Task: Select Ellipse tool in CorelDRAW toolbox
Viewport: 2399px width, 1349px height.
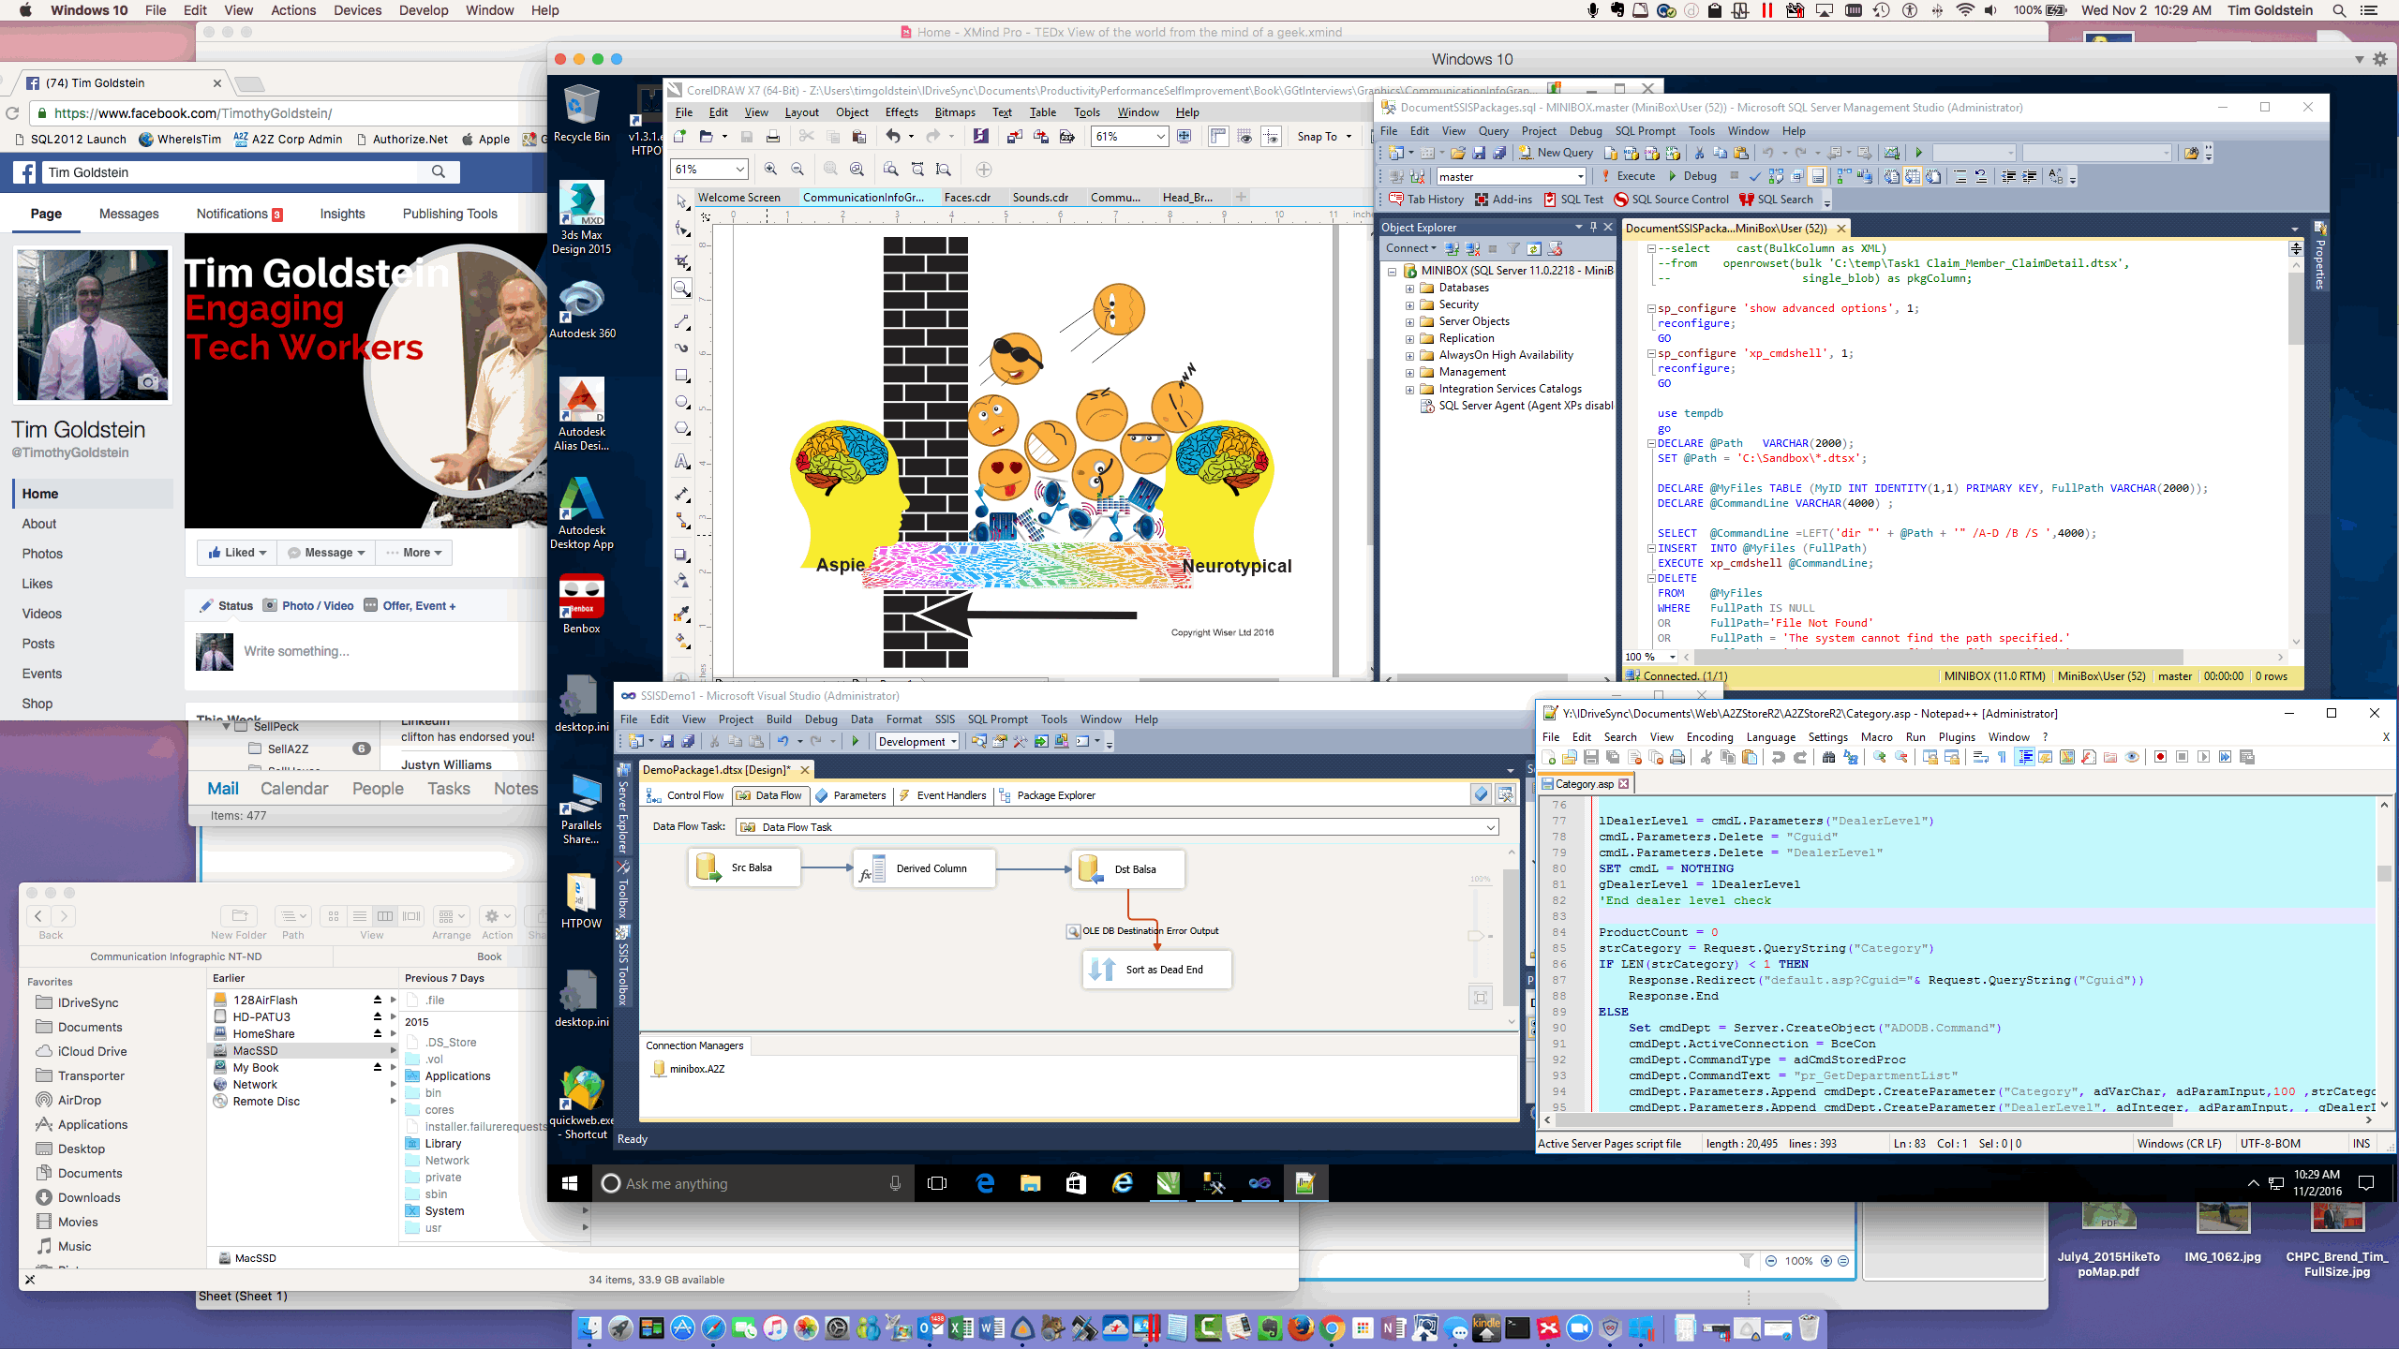Action: tap(682, 402)
